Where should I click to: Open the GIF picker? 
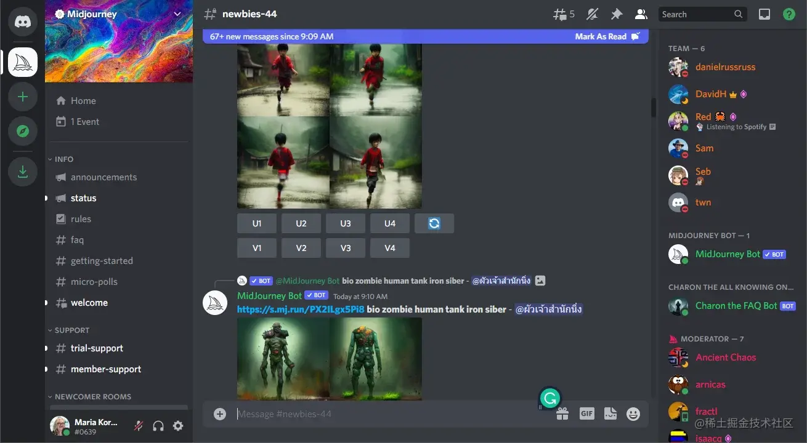(586, 413)
